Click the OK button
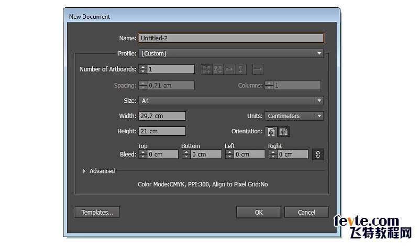Screen dimensions: 419x246 pyautogui.click(x=258, y=213)
